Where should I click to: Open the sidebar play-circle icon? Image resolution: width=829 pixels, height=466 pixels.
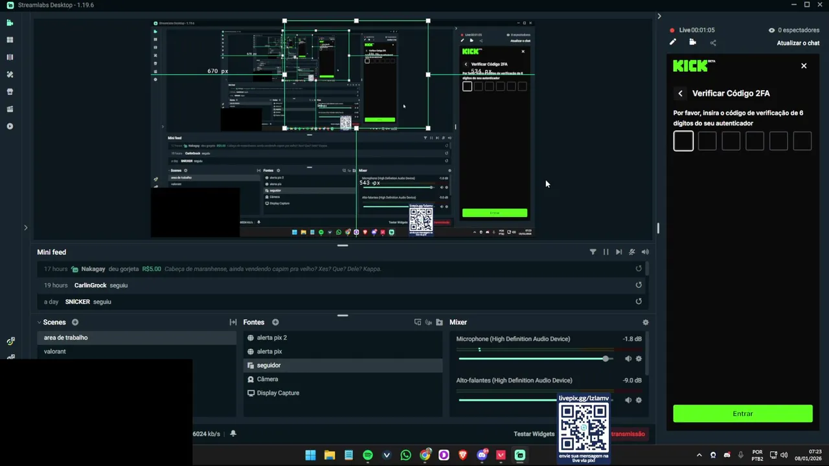click(x=10, y=126)
